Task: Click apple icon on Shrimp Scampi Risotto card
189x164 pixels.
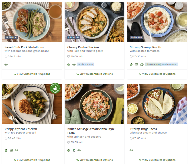Action: click(x=131, y=64)
